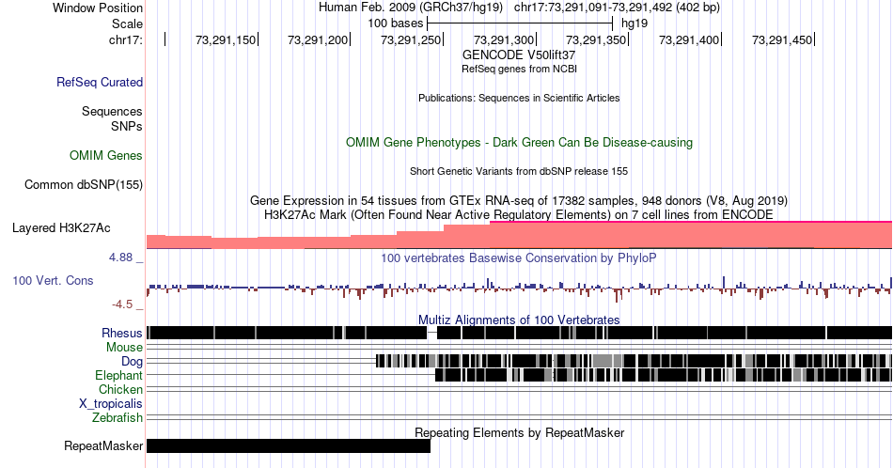Click the black RepeatMasker repeat element bar
This screenshot has height=468, width=893.
point(289,445)
